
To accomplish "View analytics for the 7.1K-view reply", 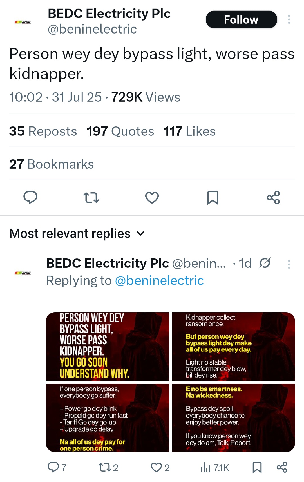I will pos(215,468).
